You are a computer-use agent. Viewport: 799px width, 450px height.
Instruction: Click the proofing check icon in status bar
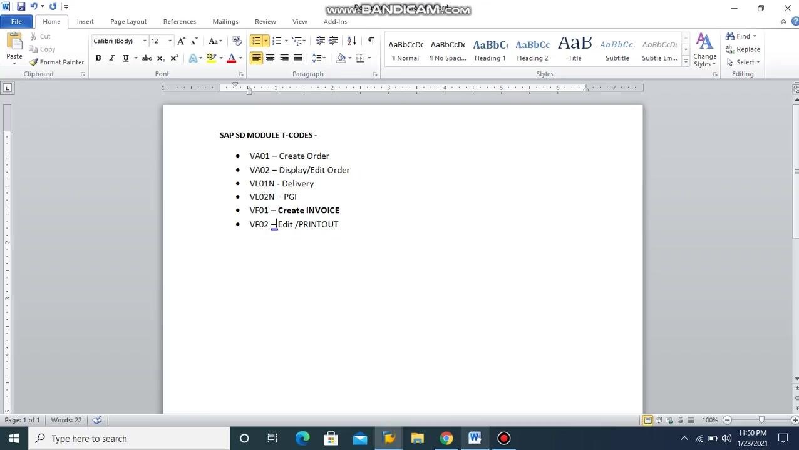pos(97,420)
